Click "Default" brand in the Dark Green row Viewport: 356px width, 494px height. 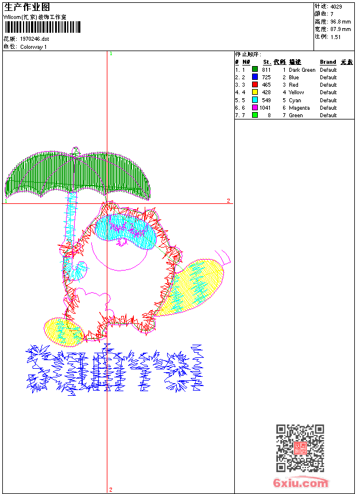pos(328,70)
